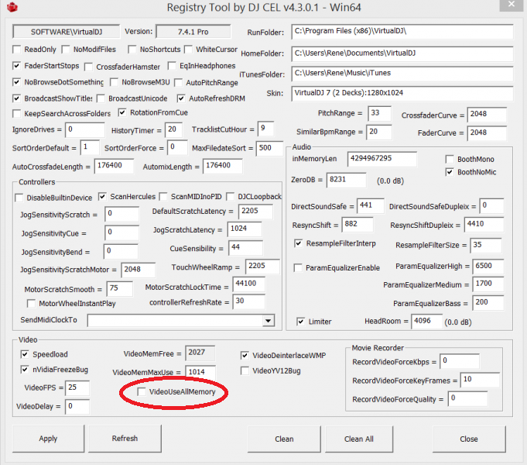
Task: Click the SimilarBpmRange field
Action: 380,132
